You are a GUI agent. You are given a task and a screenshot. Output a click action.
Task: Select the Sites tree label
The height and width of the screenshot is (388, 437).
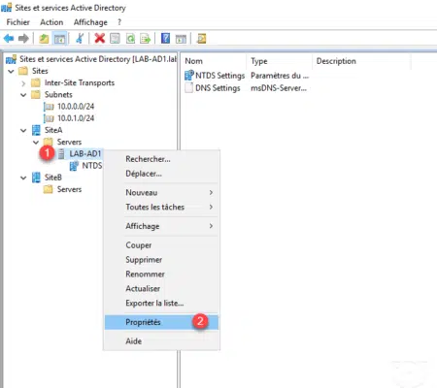point(40,71)
